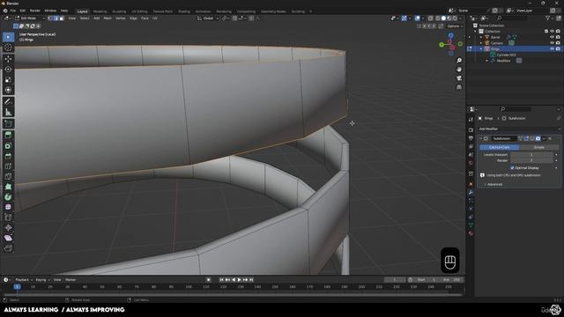The image size is (564, 317).
Task: Select Simple subdivision type
Action: pyautogui.click(x=538, y=147)
